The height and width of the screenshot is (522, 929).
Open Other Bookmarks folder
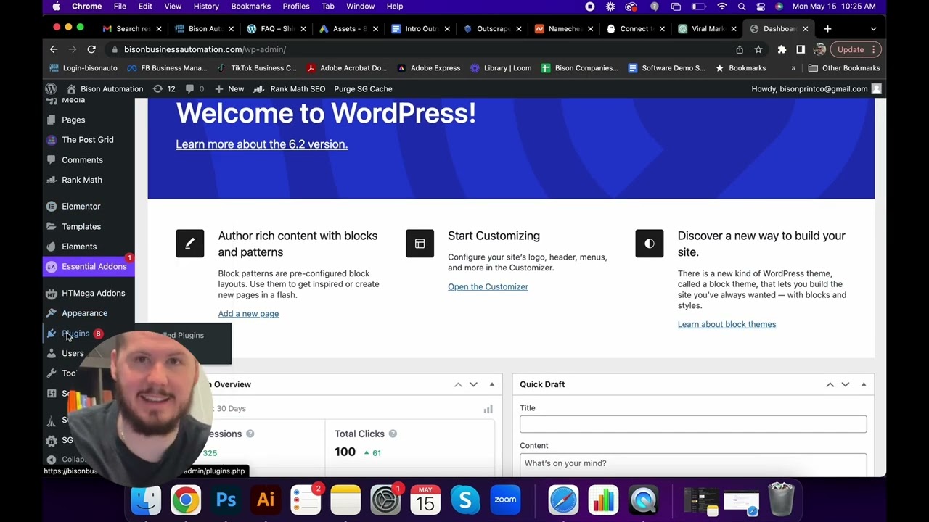point(844,68)
